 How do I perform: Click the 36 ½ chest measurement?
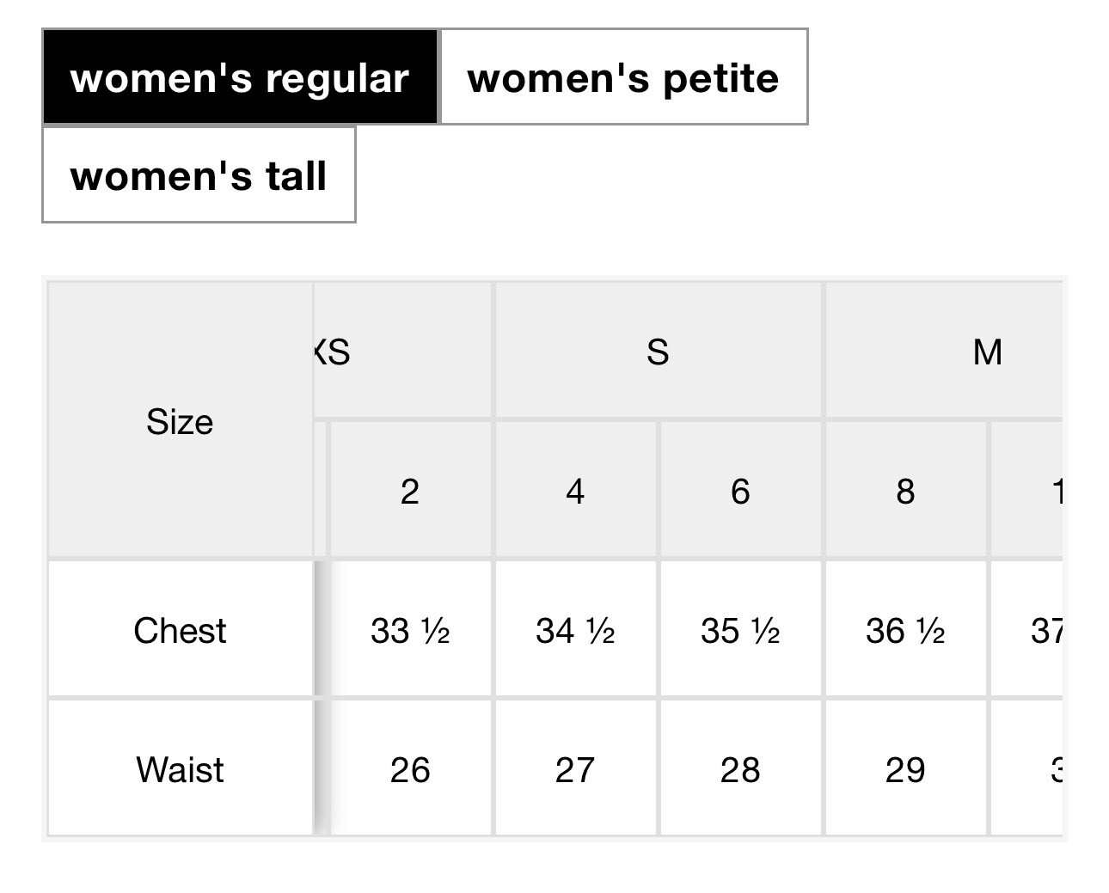pos(905,631)
